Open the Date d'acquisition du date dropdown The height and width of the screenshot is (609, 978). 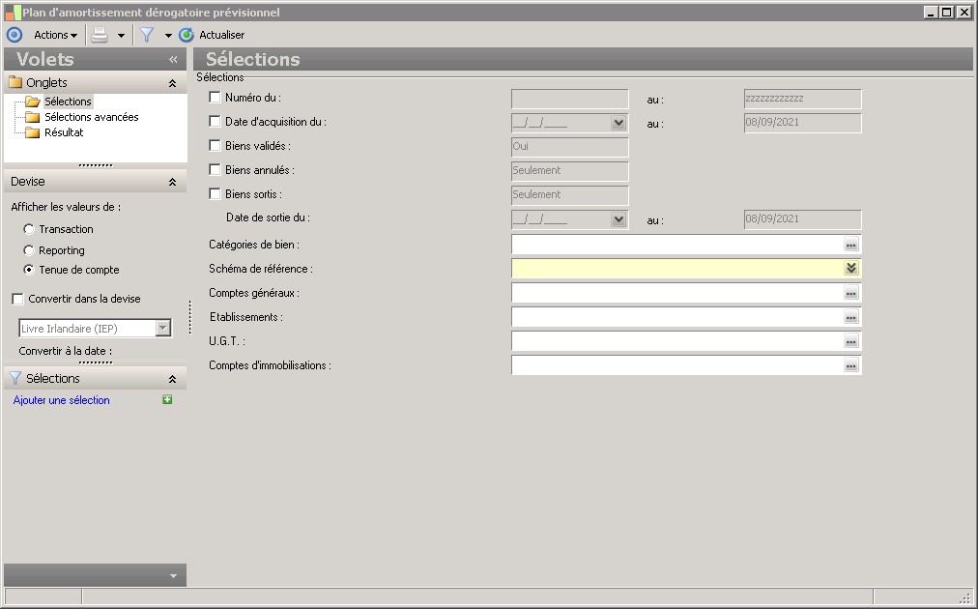coord(618,123)
